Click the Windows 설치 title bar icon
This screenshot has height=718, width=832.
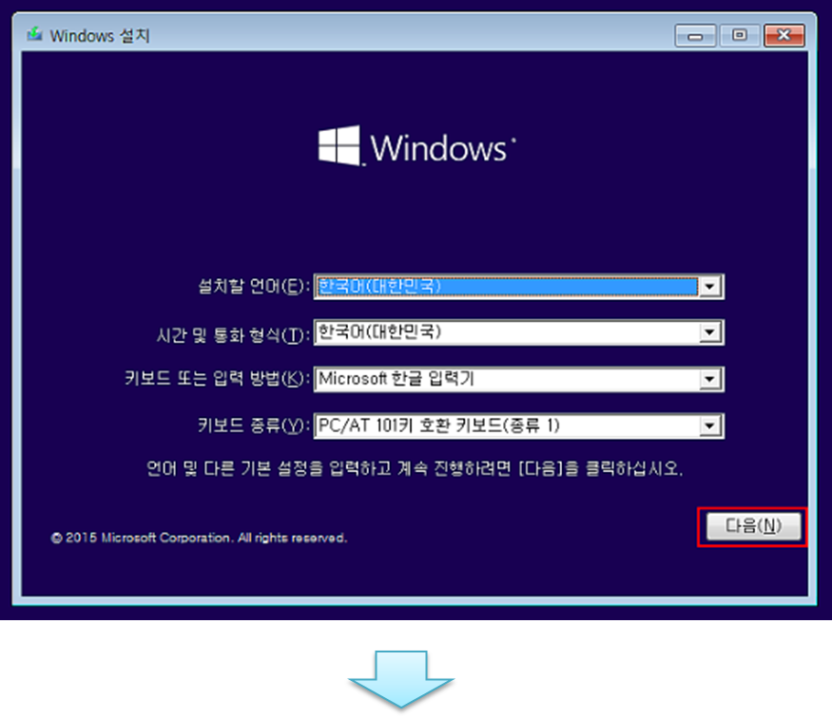tap(34, 34)
